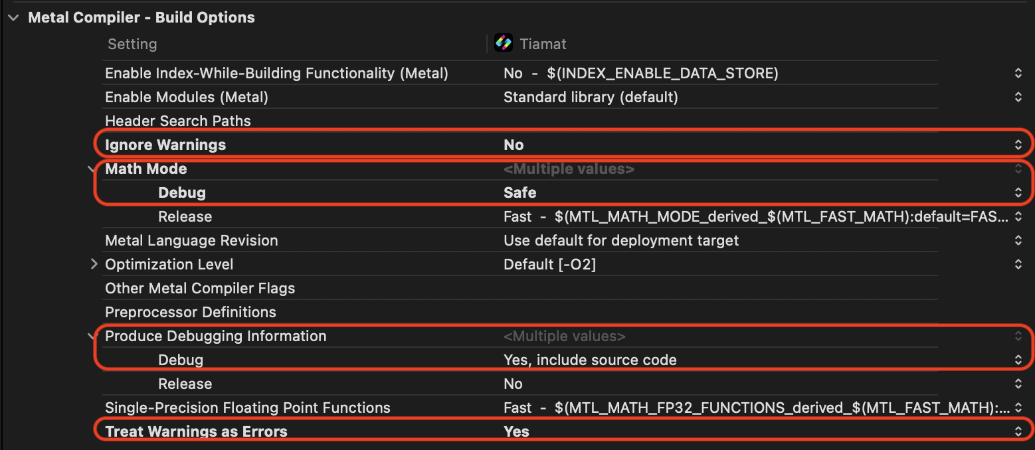This screenshot has width=1035, height=450.
Task: Collapse Produce Debugging Information disclosure arrow
Action: point(93,337)
